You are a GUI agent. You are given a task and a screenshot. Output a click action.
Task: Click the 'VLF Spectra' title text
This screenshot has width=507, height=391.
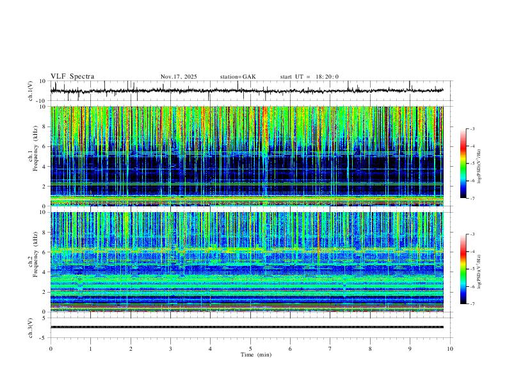72,77
